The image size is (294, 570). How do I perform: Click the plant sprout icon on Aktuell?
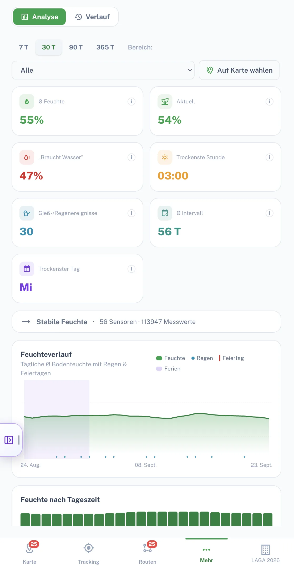click(165, 102)
